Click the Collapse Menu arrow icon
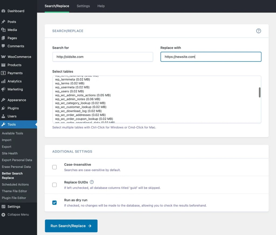Screen dimensions: 276x235 pos(3,215)
